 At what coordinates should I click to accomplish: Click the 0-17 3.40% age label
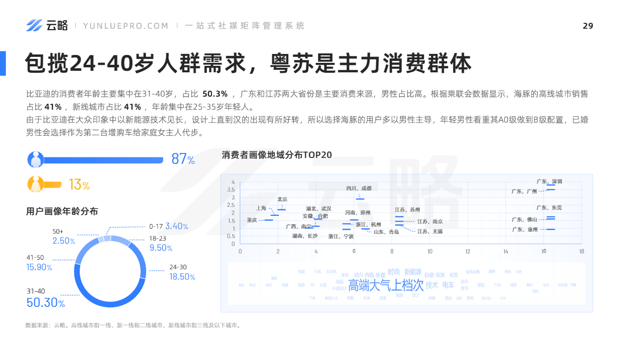[168, 226]
